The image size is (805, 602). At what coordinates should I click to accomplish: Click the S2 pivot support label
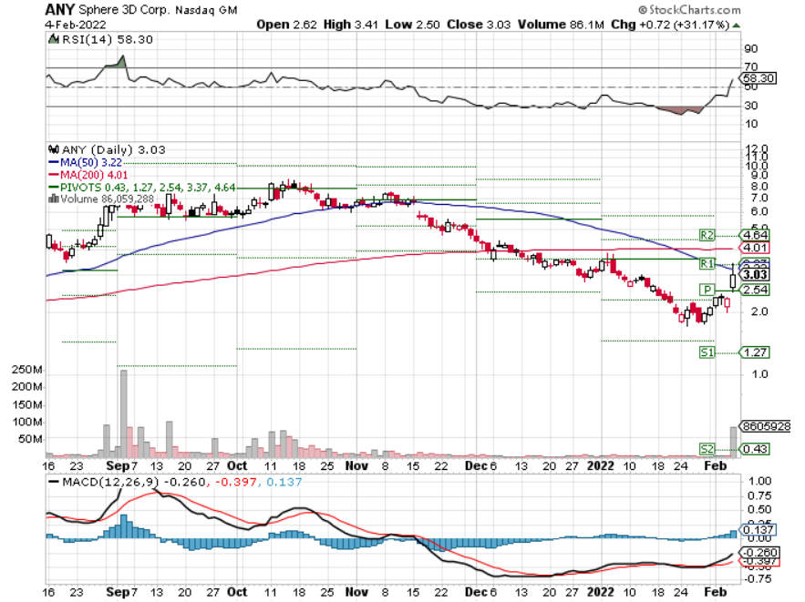click(707, 449)
